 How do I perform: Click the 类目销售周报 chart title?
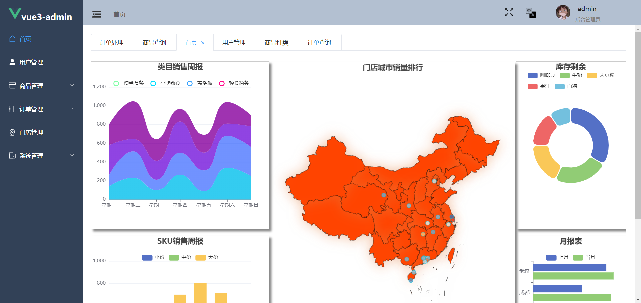(x=180, y=67)
